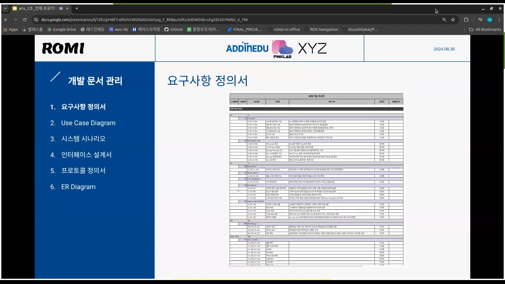View site information icon in address bar
This screenshot has height=284, width=505.
(36, 20)
